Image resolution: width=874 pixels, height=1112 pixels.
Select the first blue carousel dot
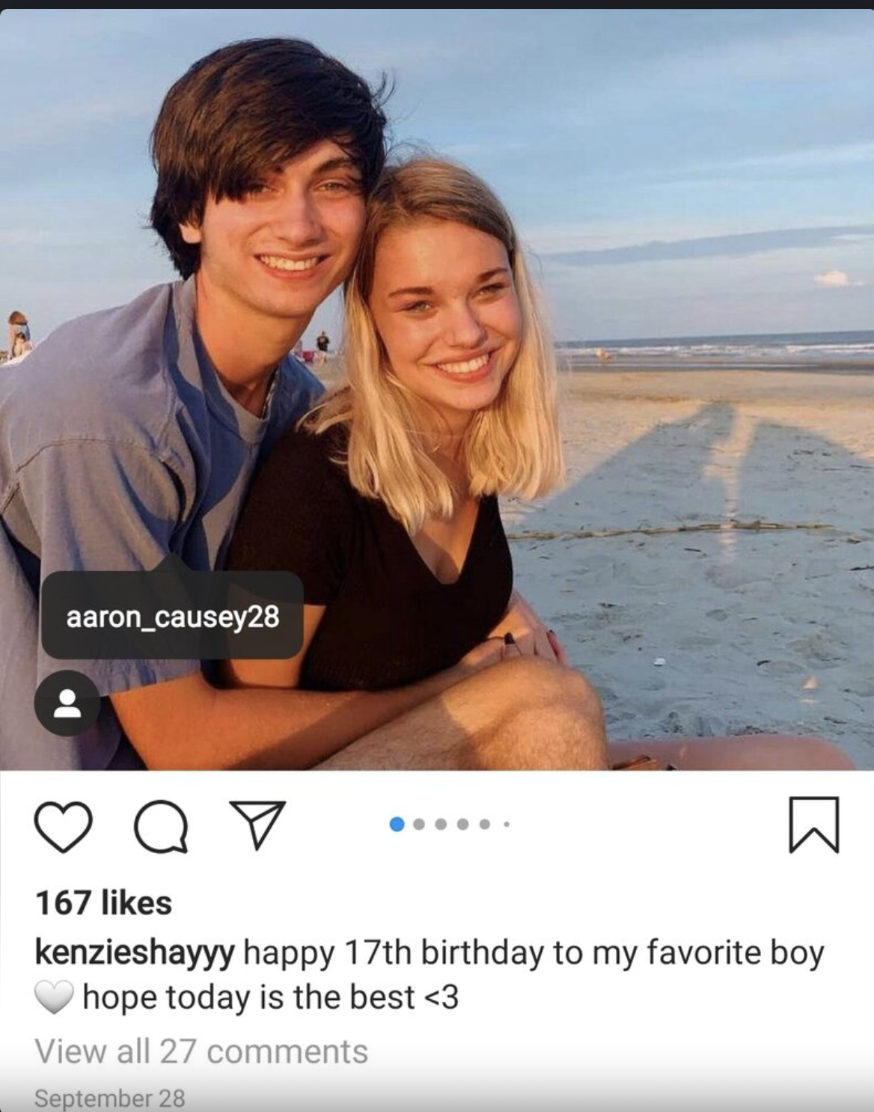click(397, 825)
